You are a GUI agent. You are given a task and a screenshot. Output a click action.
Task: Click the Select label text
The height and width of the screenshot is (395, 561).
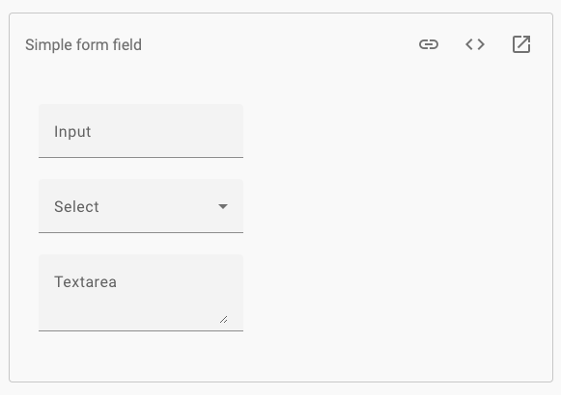point(76,206)
